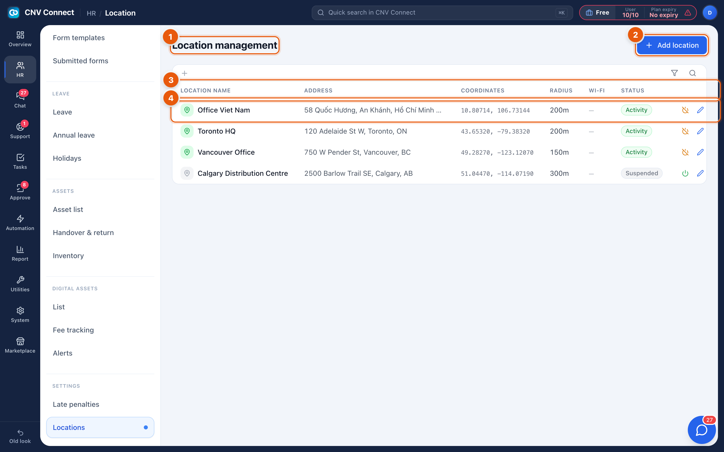Edit Vancouver Office with pencil icon
Image resolution: width=724 pixels, height=452 pixels.
click(x=700, y=152)
